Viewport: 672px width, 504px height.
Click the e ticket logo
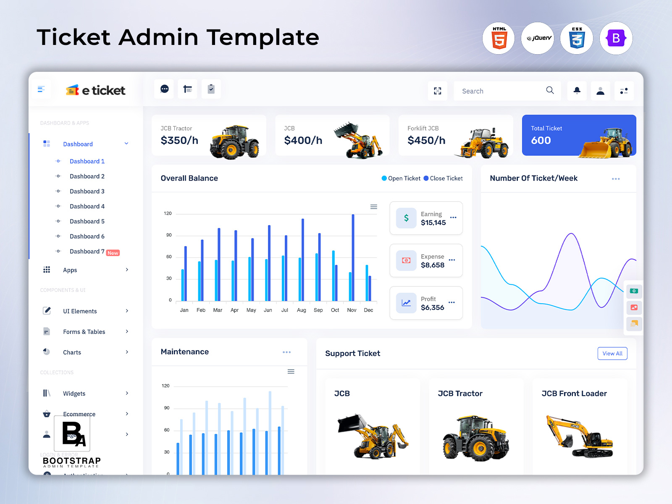pyautogui.click(x=95, y=90)
